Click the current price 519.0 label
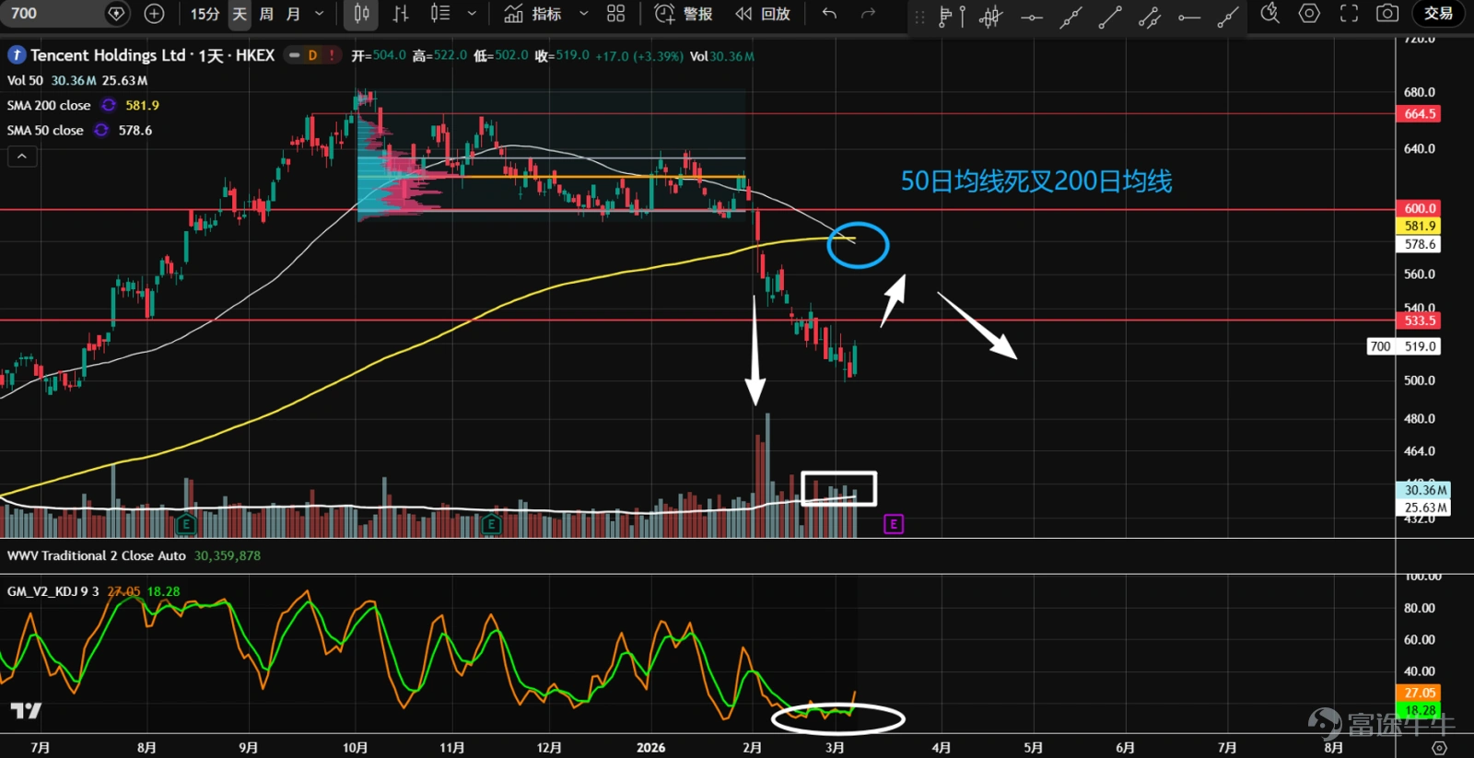The width and height of the screenshot is (1474, 758). point(1420,346)
